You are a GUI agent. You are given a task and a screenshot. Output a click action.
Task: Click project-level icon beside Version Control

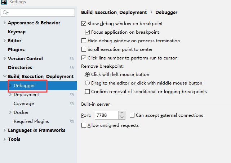click(x=72, y=59)
